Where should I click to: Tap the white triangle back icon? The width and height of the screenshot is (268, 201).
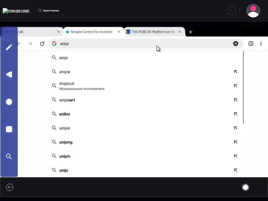point(9,74)
